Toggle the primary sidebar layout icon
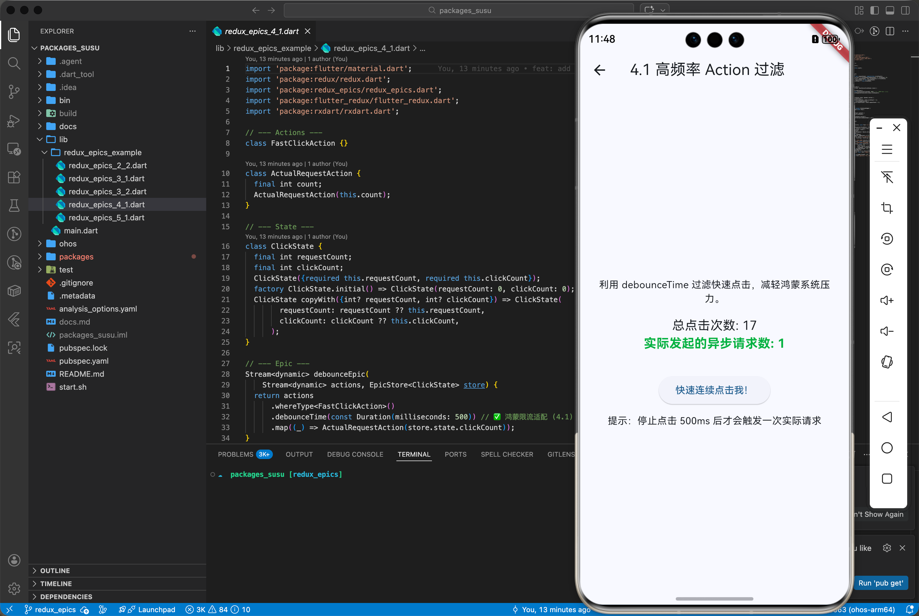The height and width of the screenshot is (616, 919). point(874,10)
